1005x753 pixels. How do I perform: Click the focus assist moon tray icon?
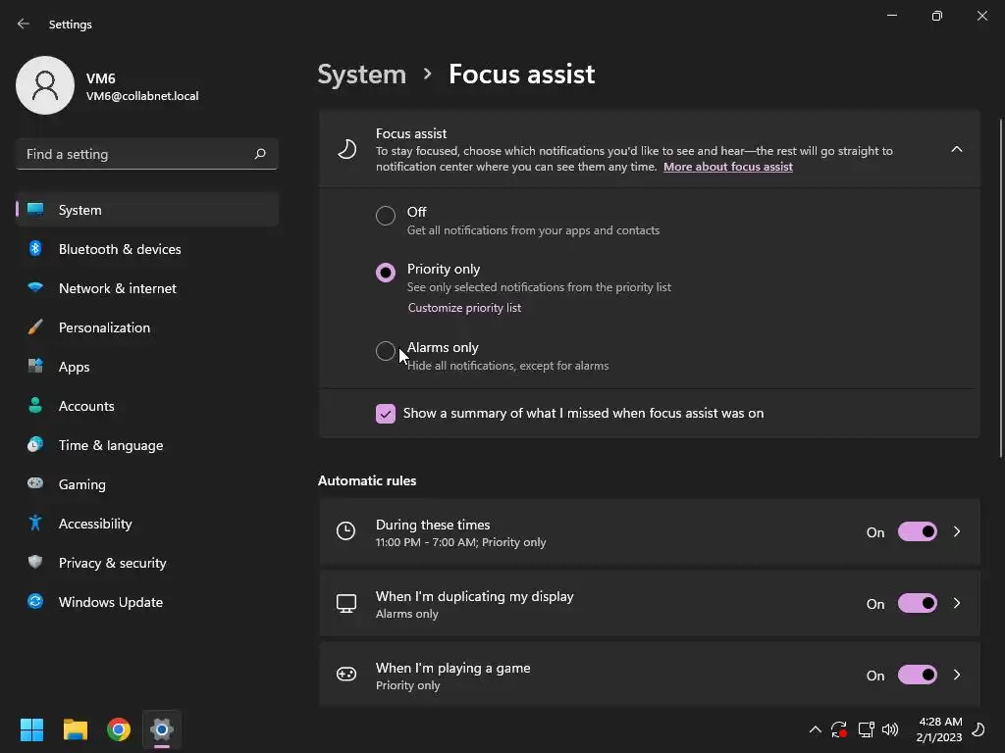[978, 729]
